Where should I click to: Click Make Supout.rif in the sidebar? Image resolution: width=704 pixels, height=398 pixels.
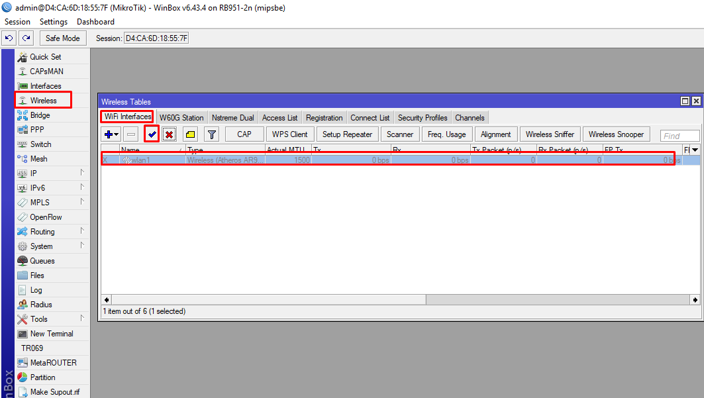pyautogui.click(x=52, y=392)
